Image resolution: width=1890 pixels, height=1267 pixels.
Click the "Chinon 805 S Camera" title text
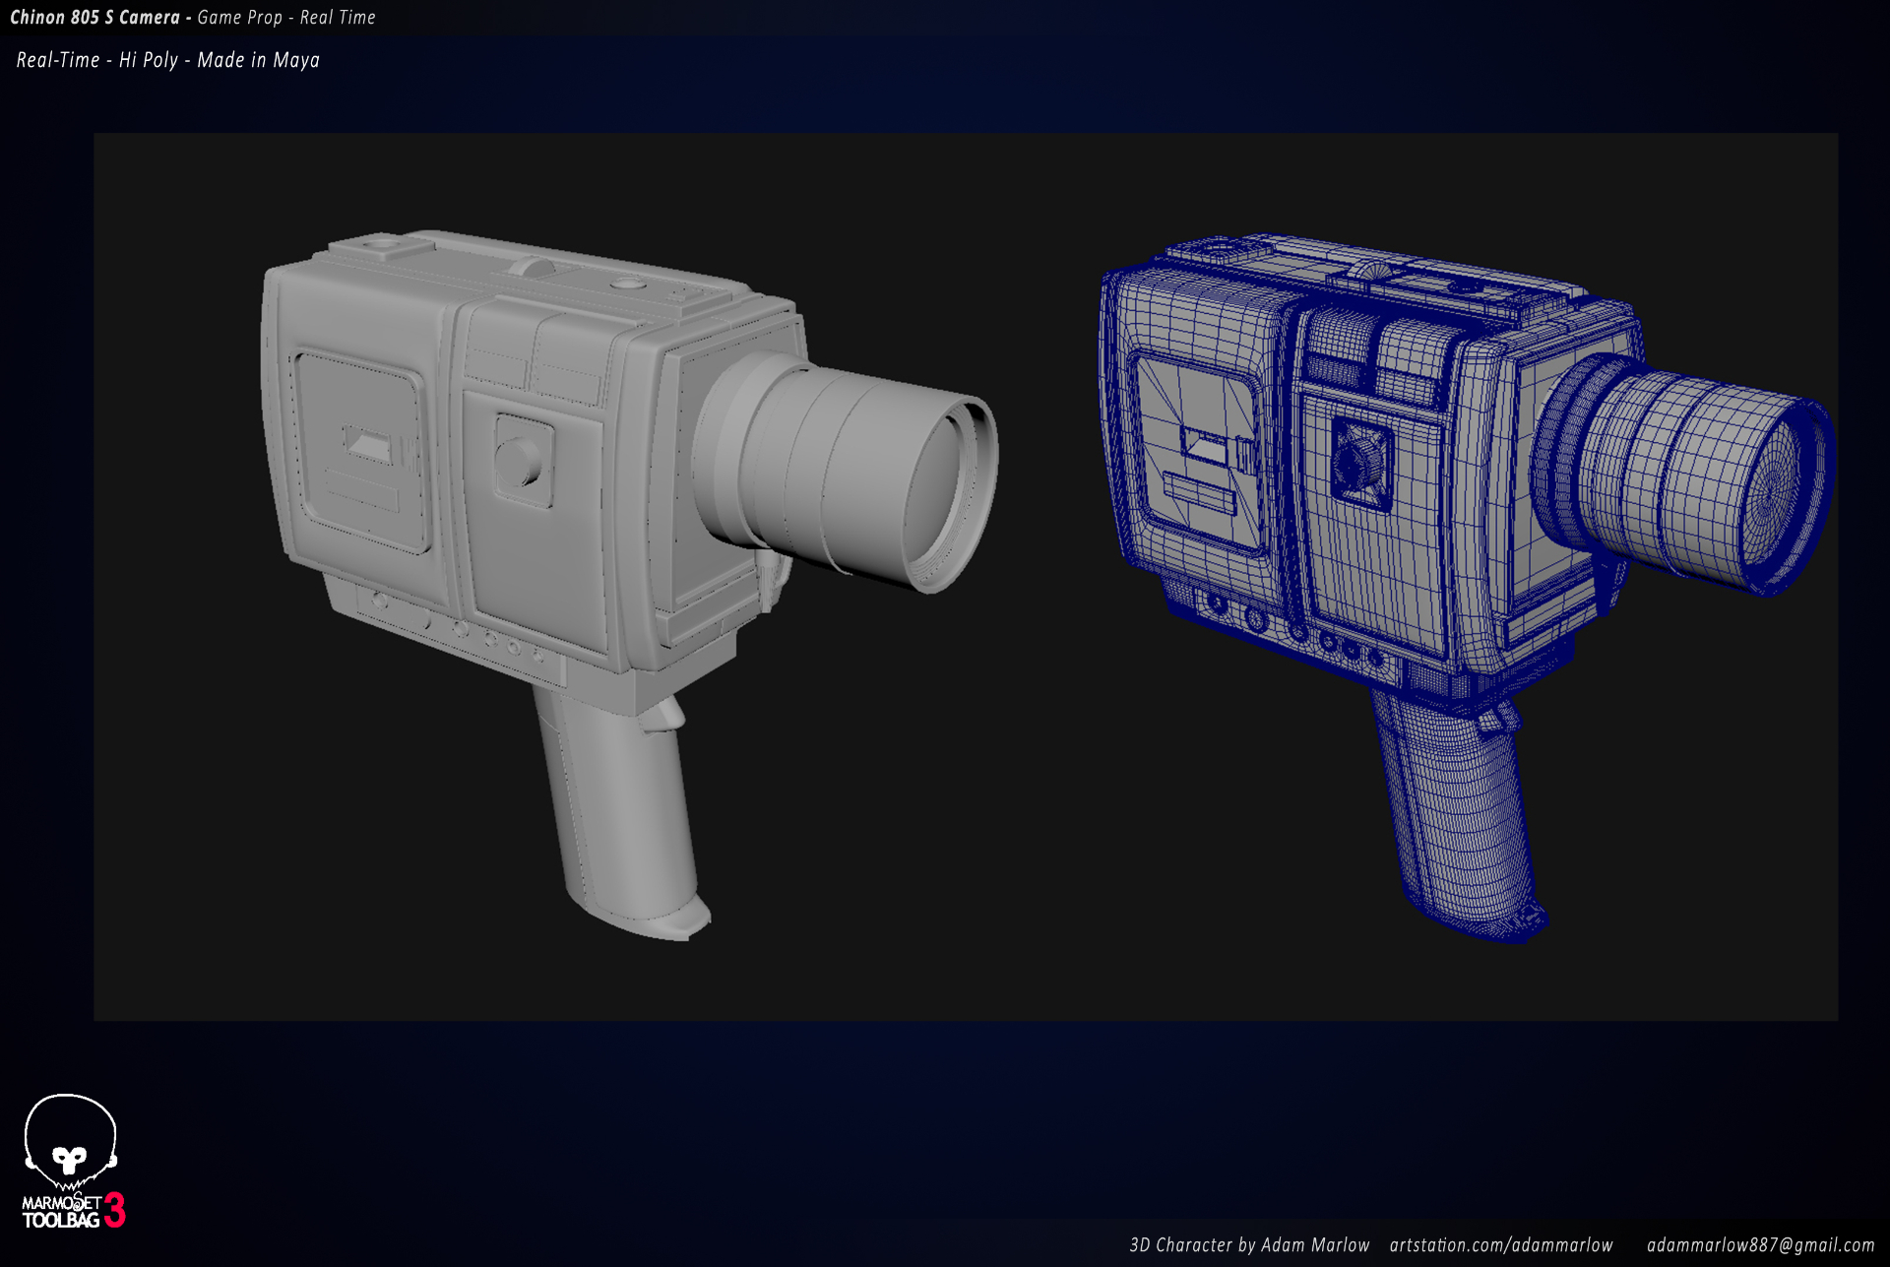94,18
